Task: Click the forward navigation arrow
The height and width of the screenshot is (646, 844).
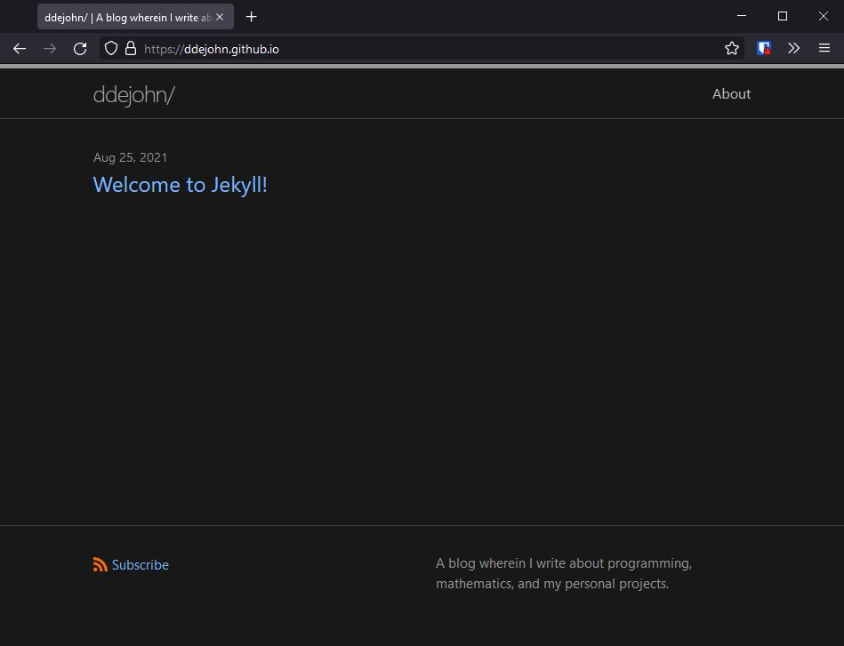Action: (x=49, y=49)
